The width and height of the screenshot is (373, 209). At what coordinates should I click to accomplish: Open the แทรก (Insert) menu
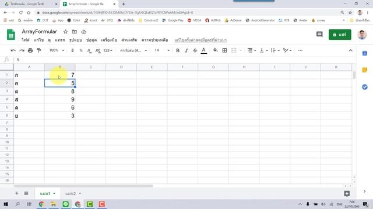pos(59,40)
